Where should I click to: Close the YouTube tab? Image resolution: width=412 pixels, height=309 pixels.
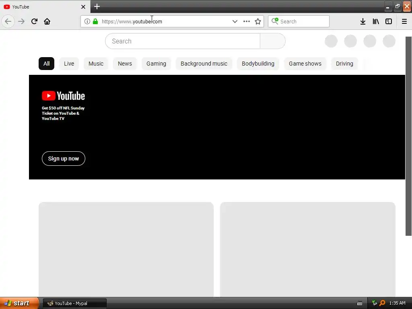[x=83, y=7]
